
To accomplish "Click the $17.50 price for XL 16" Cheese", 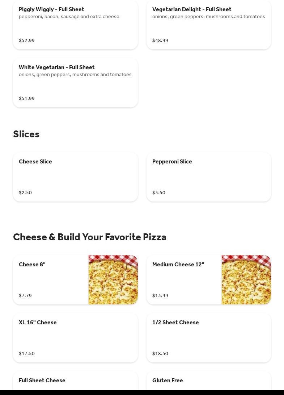I will [x=27, y=353].
